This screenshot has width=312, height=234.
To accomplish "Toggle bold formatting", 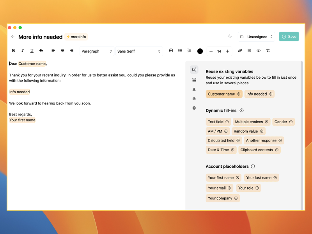I will click(x=13, y=51).
